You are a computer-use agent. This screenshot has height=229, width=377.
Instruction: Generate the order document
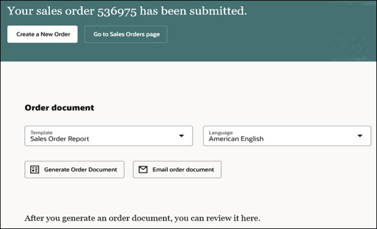pyautogui.click(x=75, y=169)
